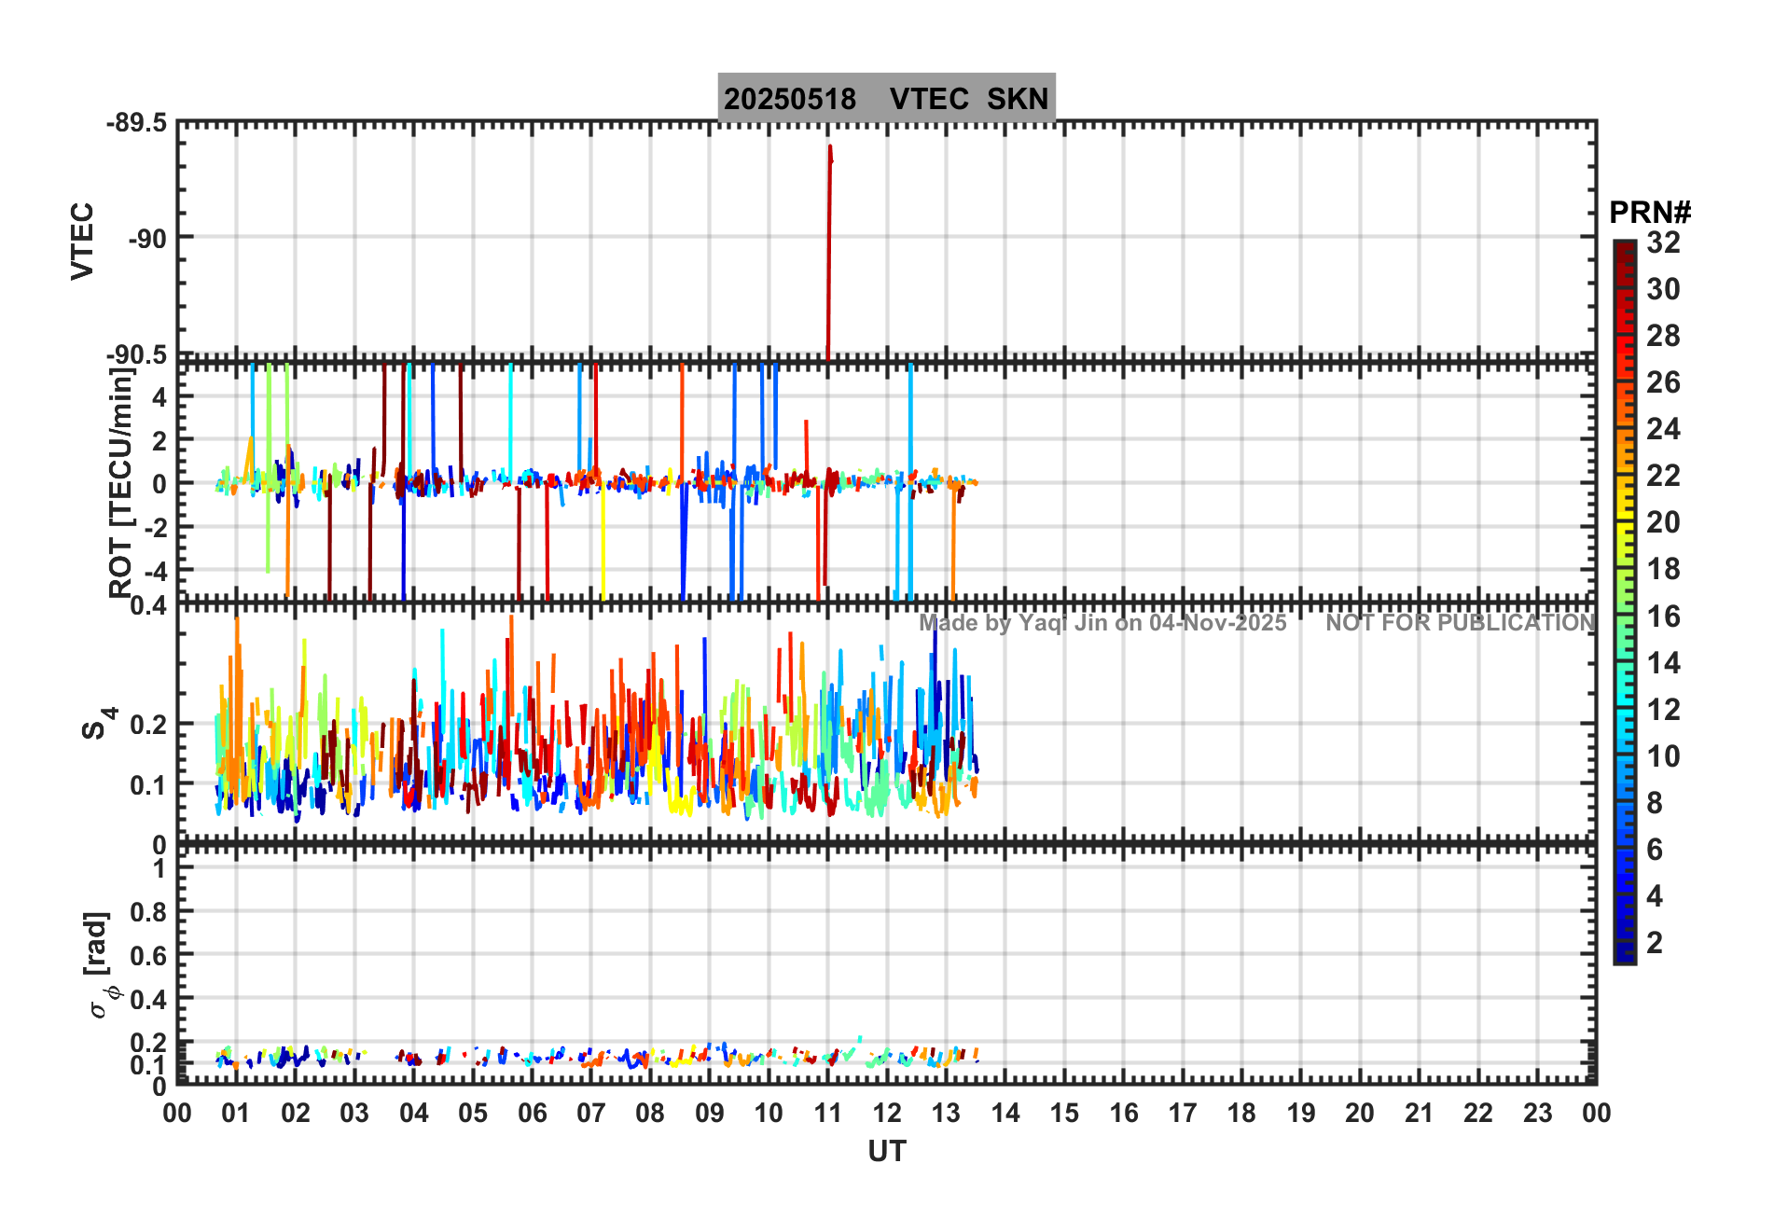Image resolution: width=1774 pixels, height=1205 pixels.
Task: Click the "1" tick on the sigma-phi axis
Action: tap(159, 868)
